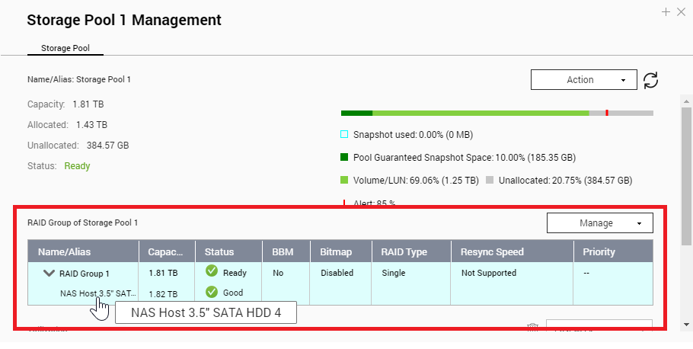Collapse RAID Group 1 using chevron
The height and width of the screenshot is (349, 693).
tap(49, 273)
